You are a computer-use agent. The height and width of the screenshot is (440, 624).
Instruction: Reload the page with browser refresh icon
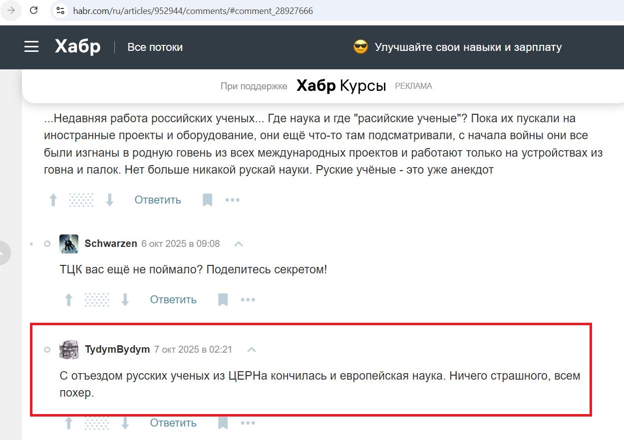click(34, 10)
